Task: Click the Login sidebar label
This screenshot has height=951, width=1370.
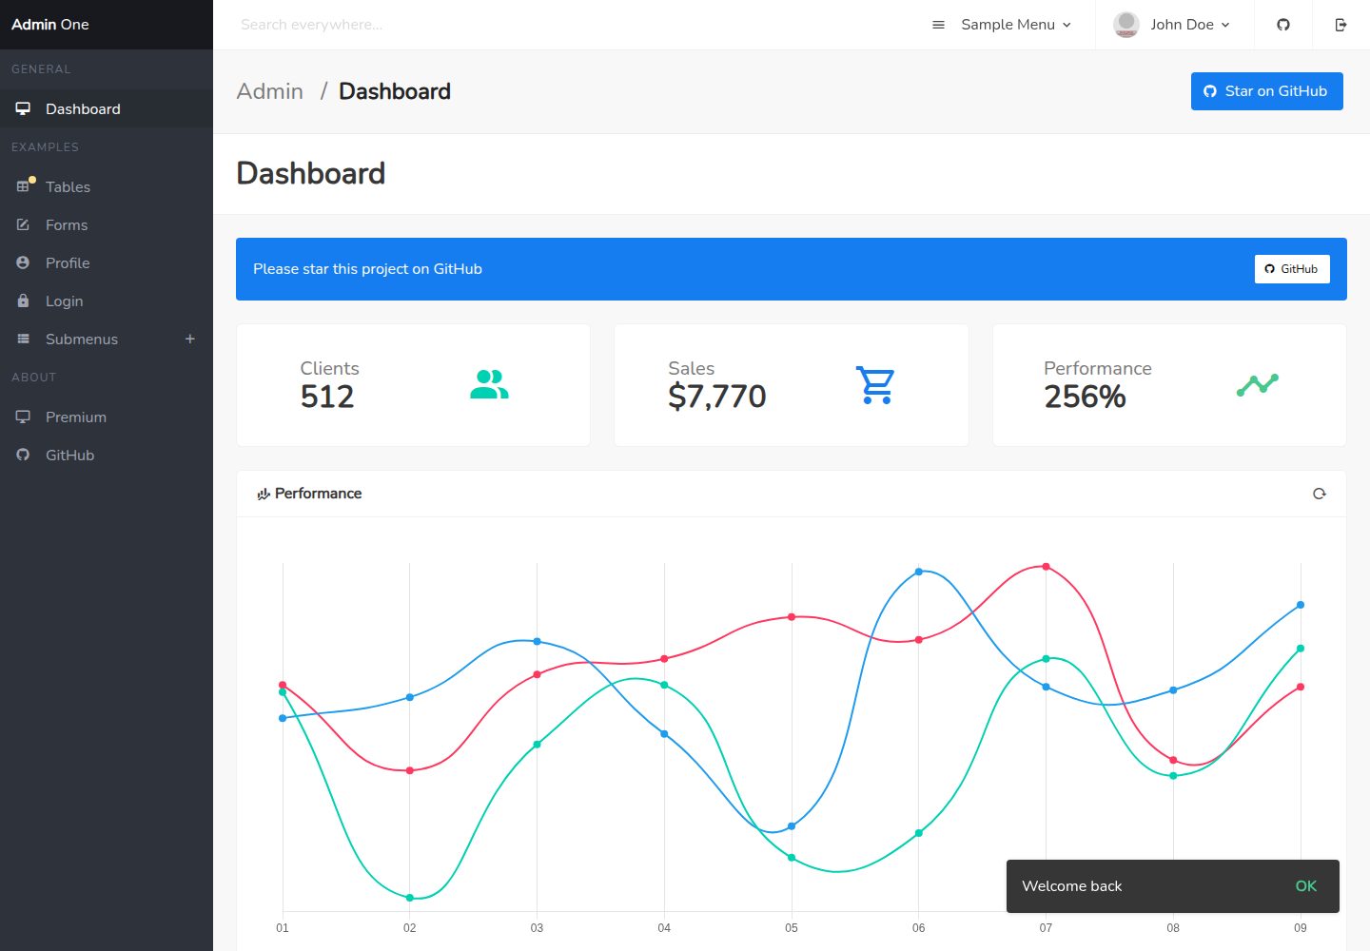Action: (x=65, y=301)
